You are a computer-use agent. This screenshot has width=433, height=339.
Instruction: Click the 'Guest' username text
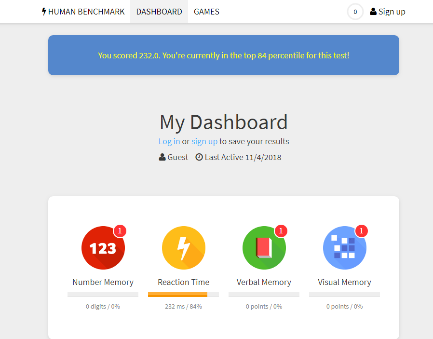(x=178, y=157)
